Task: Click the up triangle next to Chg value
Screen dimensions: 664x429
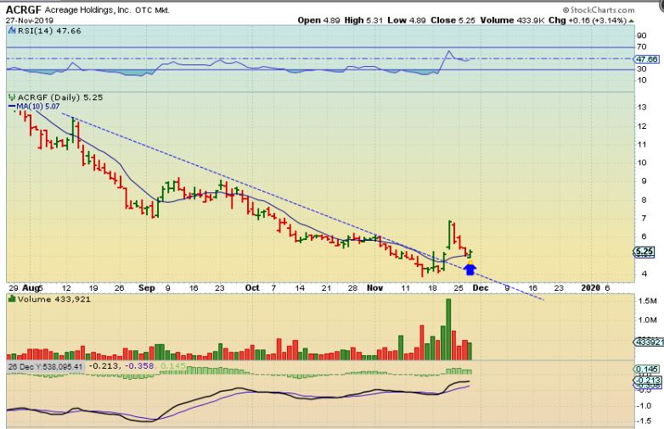Action: click(631, 20)
